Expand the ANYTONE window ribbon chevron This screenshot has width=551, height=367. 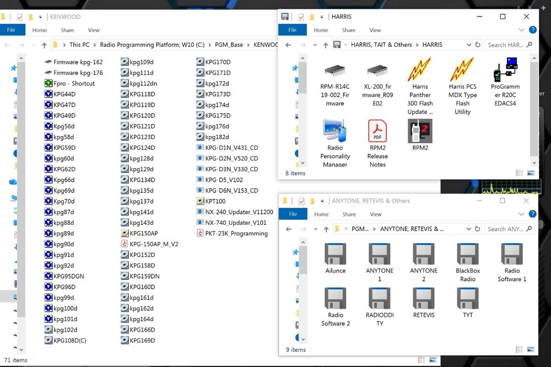[522, 214]
